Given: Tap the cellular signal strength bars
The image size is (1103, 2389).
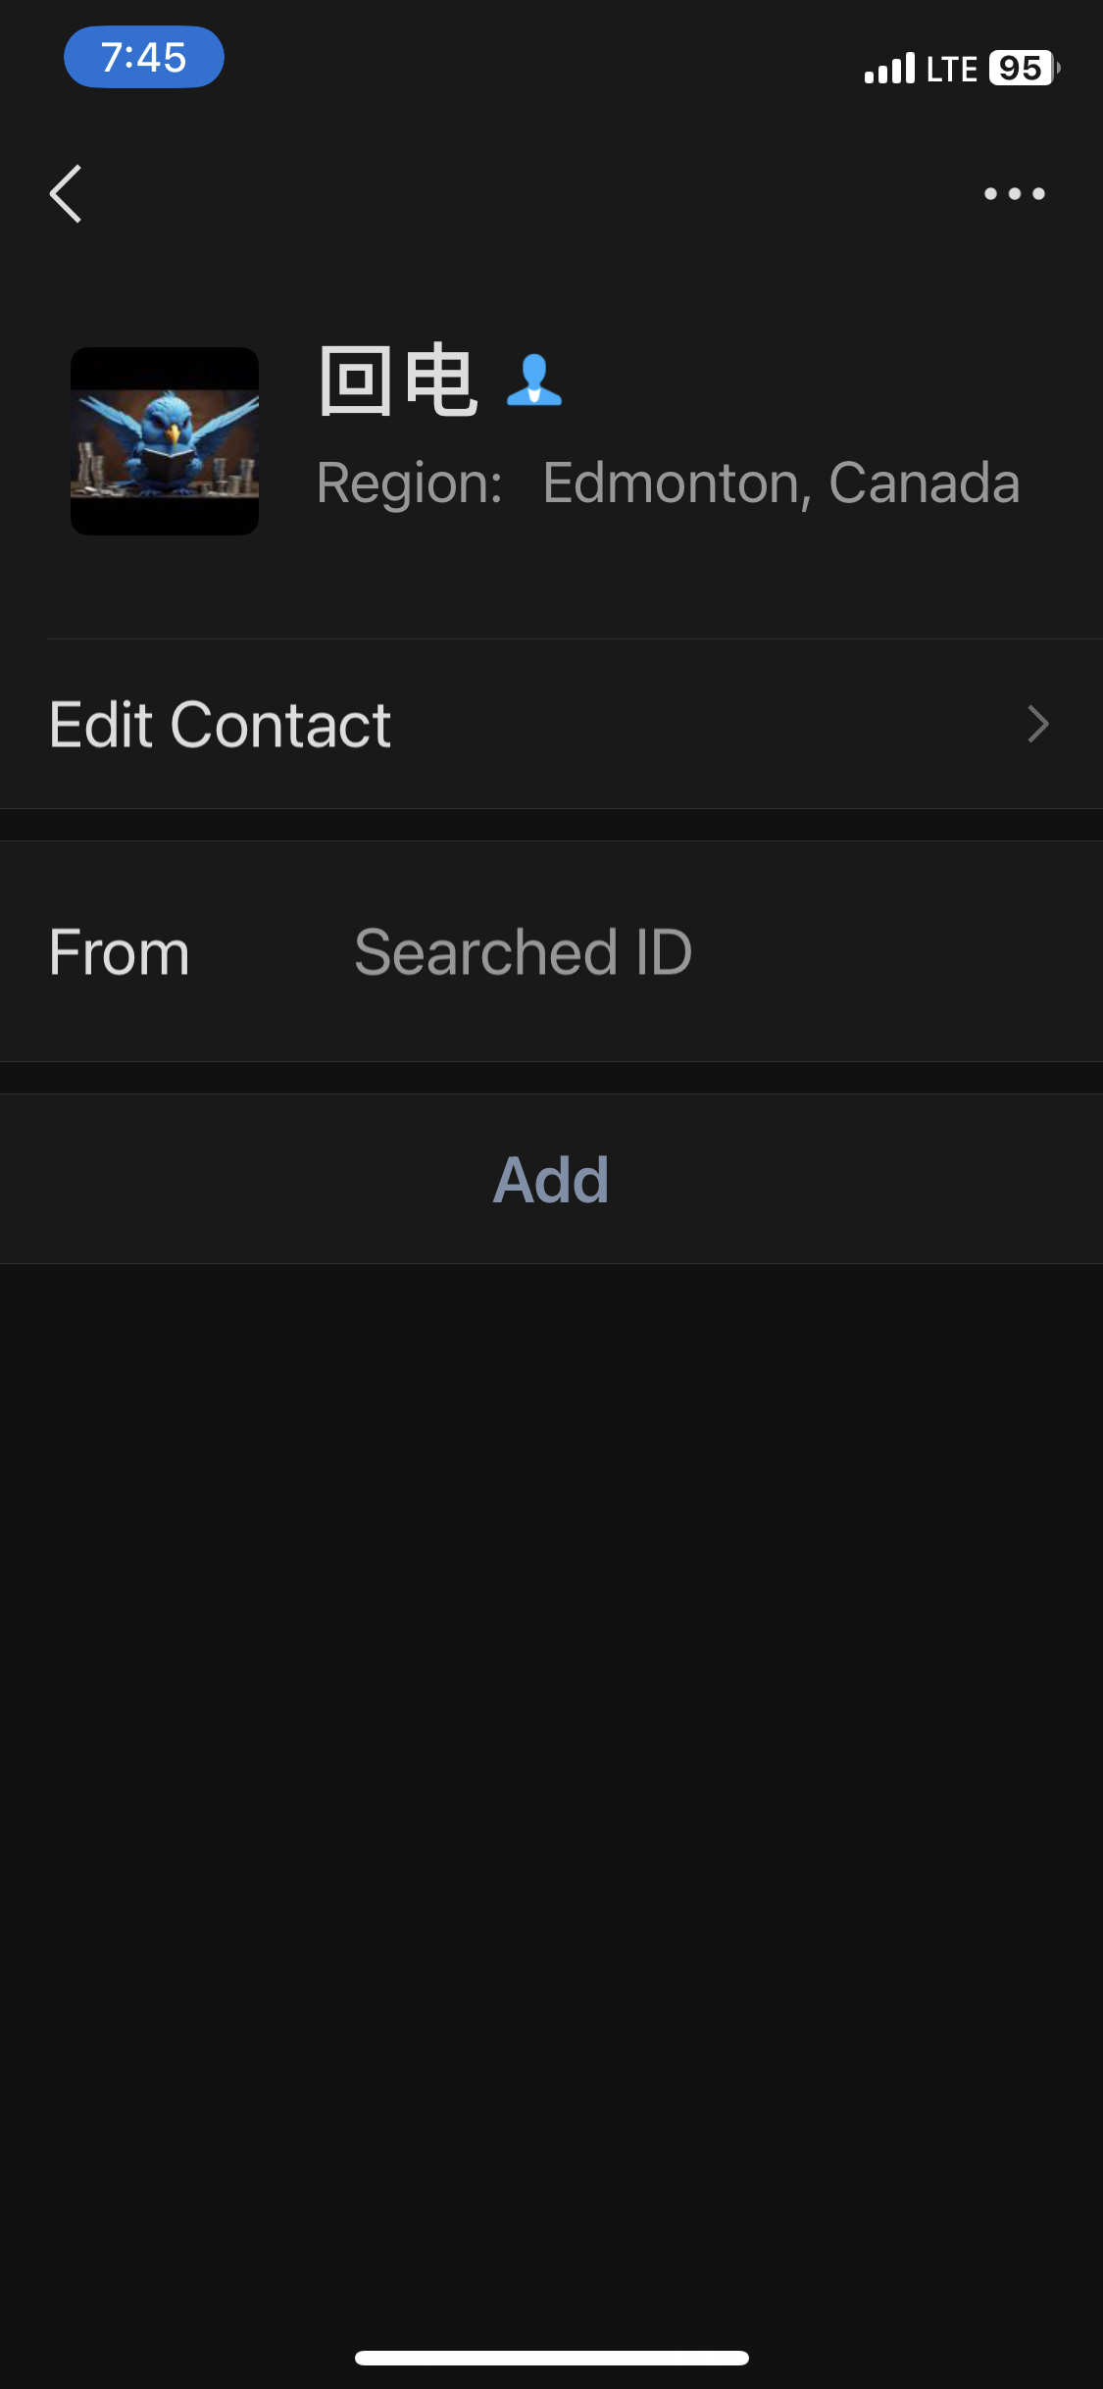Looking at the screenshot, I should click(888, 69).
